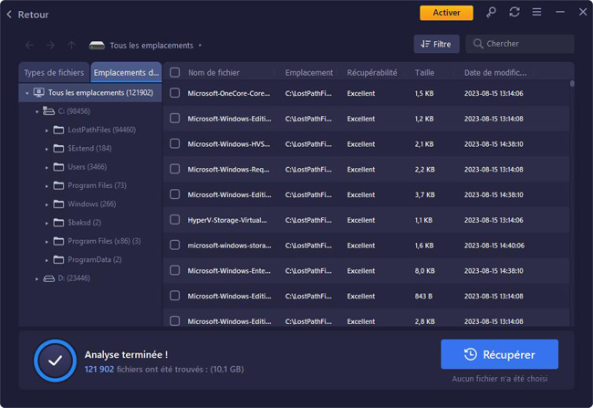Screen dimensions: 593x408
Task: Click the navigate up arrow icon
Action: pyautogui.click(x=71, y=46)
